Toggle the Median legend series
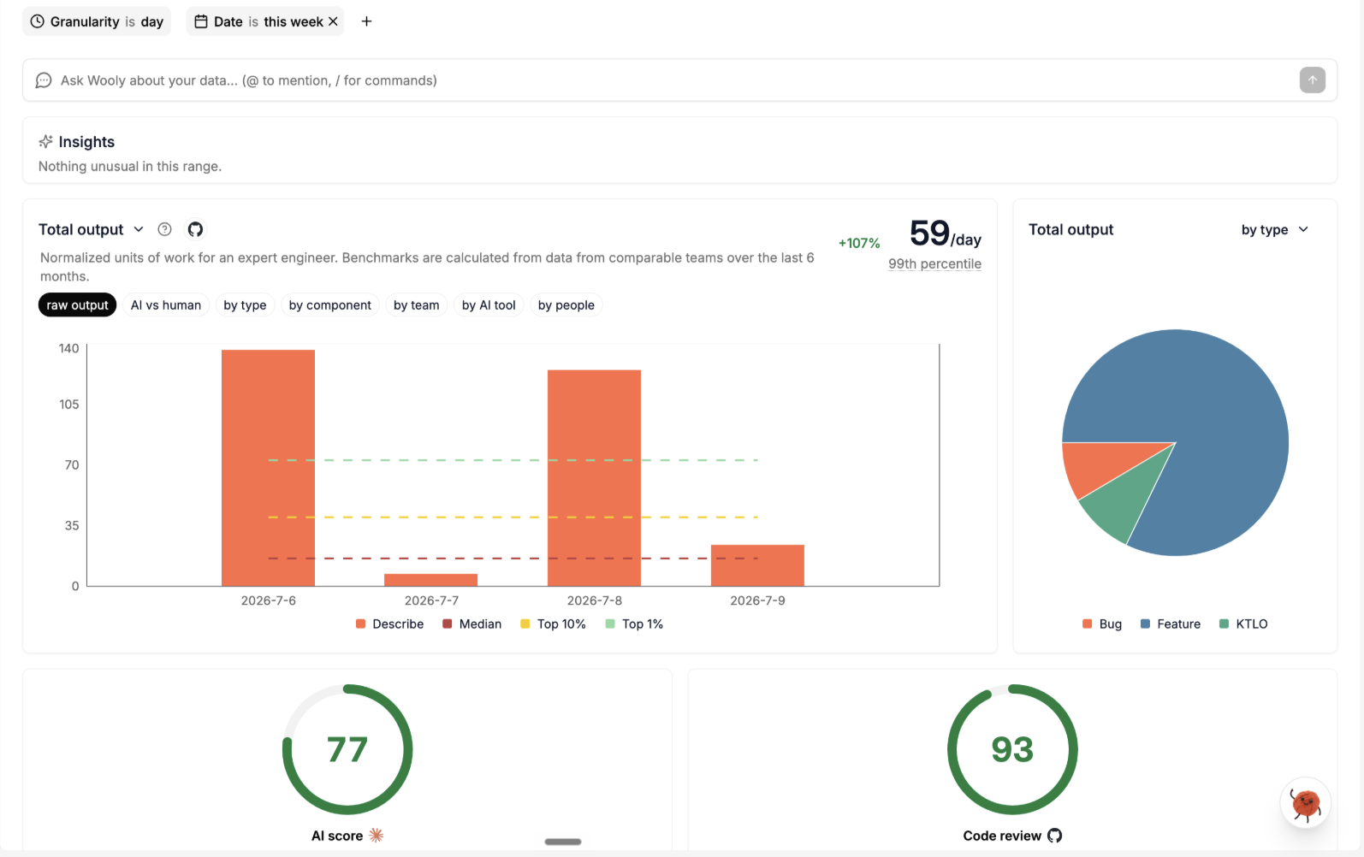The width and height of the screenshot is (1364, 857). click(472, 624)
